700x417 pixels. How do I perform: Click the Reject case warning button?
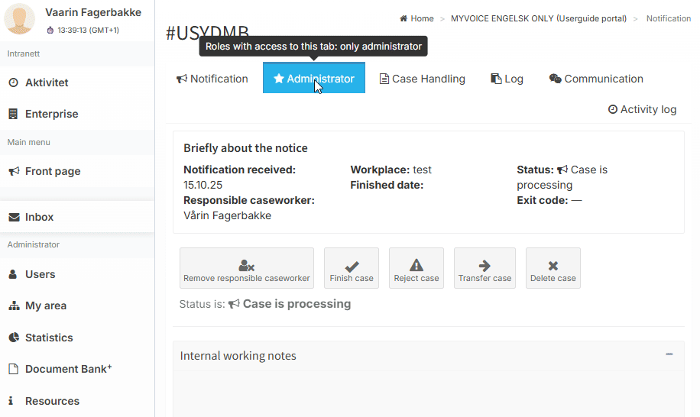click(x=416, y=268)
